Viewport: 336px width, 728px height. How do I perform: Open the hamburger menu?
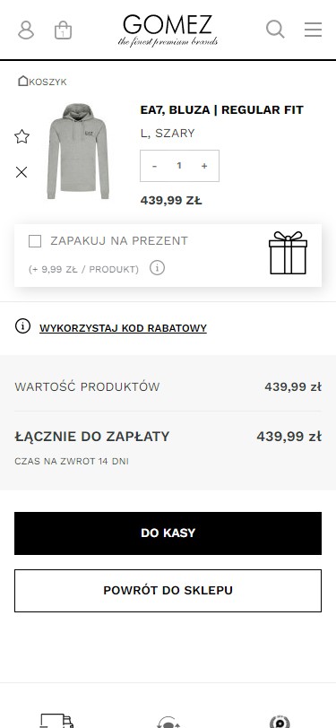click(314, 30)
